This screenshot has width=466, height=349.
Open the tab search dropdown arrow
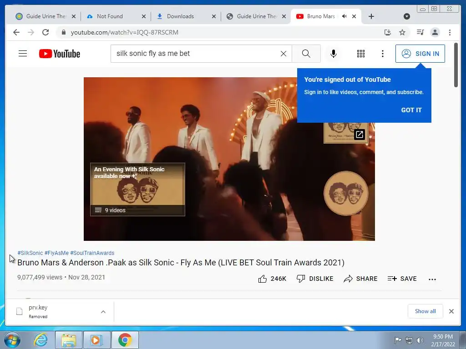[x=407, y=16]
